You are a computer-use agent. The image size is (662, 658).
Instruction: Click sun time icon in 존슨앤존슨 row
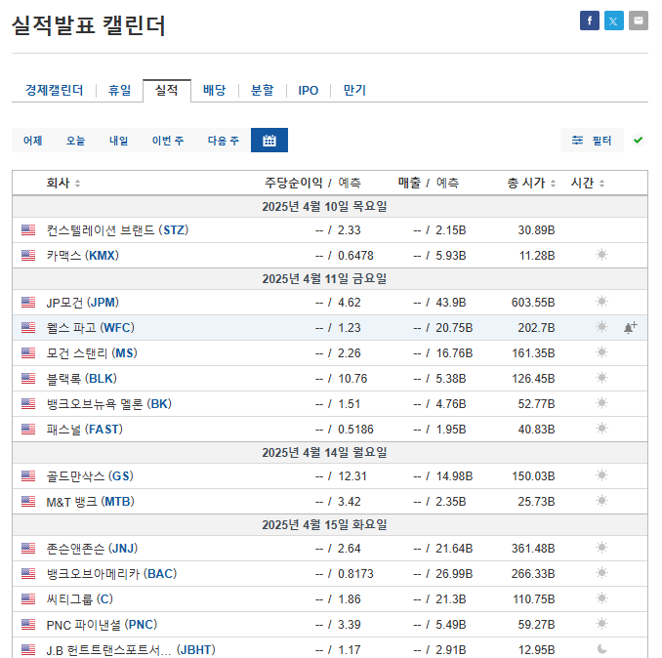coord(602,548)
